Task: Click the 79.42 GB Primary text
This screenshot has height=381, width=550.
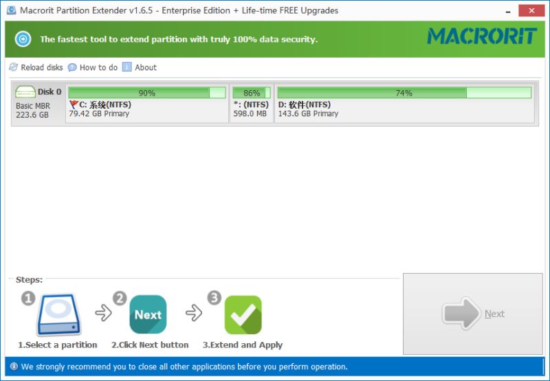Action: coord(99,113)
